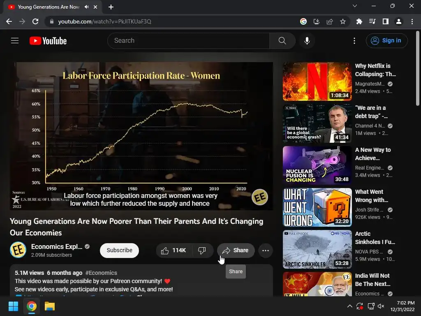This screenshot has width=421, height=316.
Task: Click the video player to pause
Action: 141,136
